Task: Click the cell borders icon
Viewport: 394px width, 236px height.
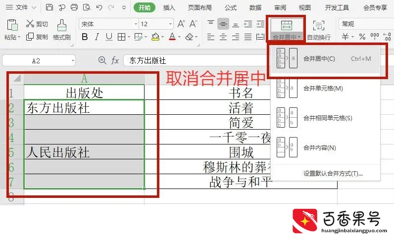Action: coord(121,37)
